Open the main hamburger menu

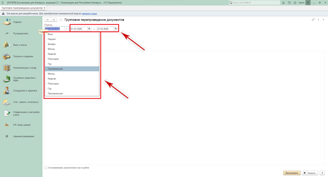pos(3,3)
